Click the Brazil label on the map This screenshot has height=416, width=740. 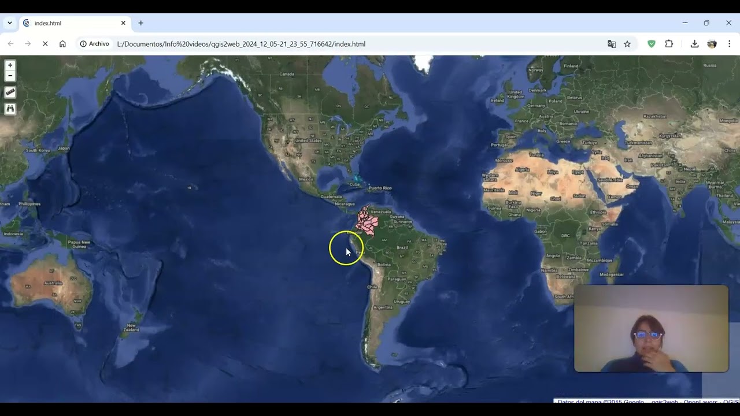point(402,248)
